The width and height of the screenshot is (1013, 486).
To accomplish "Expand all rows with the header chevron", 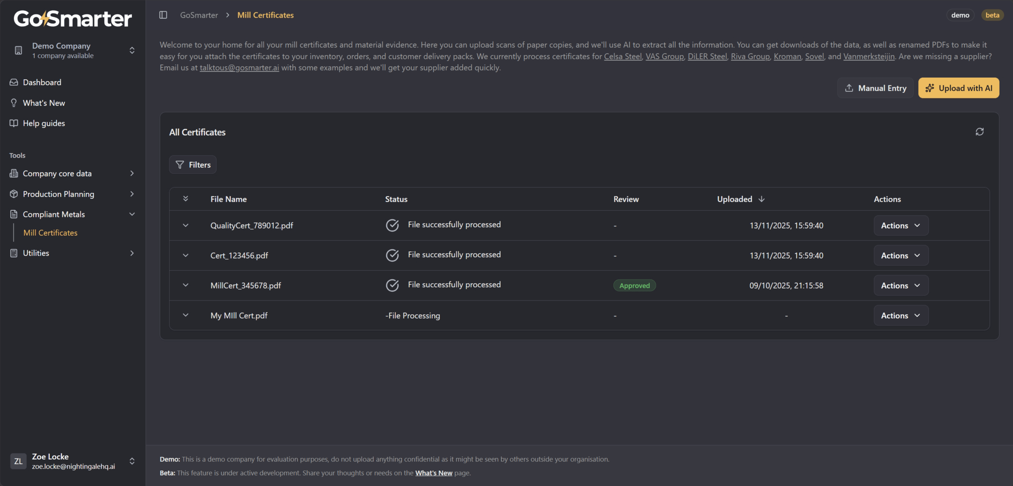I will (x=186, y=199).
